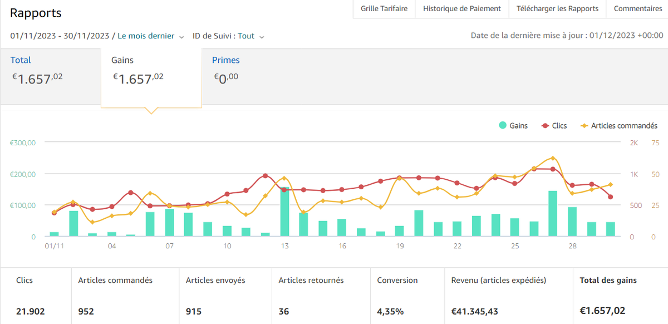Click the Articles commandés value '952'

pos(86,311)
